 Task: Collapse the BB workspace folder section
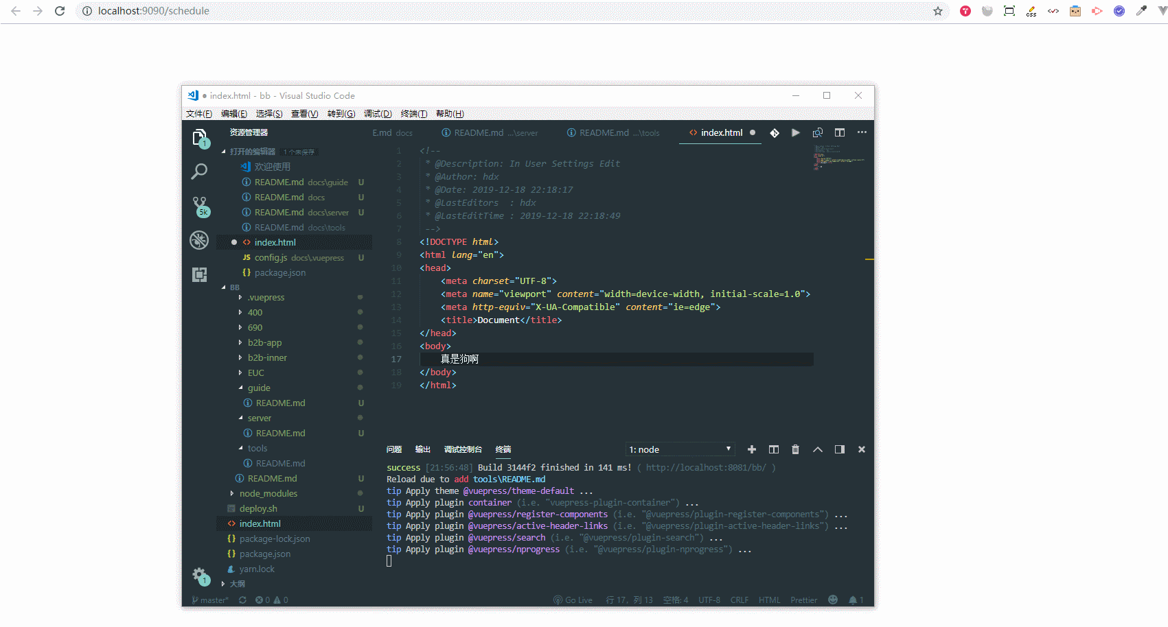(223, 287)
